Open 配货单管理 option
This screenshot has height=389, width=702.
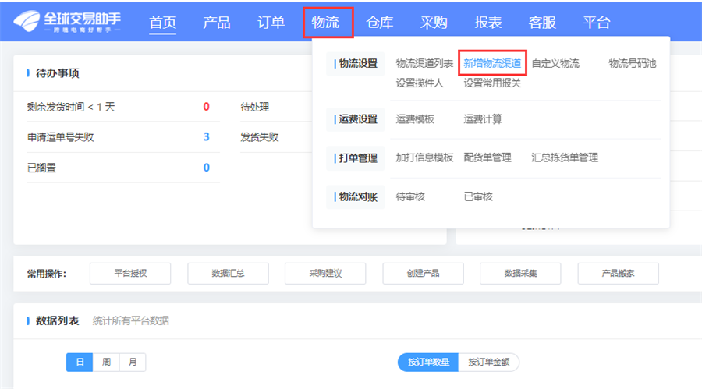coord(487,157)
